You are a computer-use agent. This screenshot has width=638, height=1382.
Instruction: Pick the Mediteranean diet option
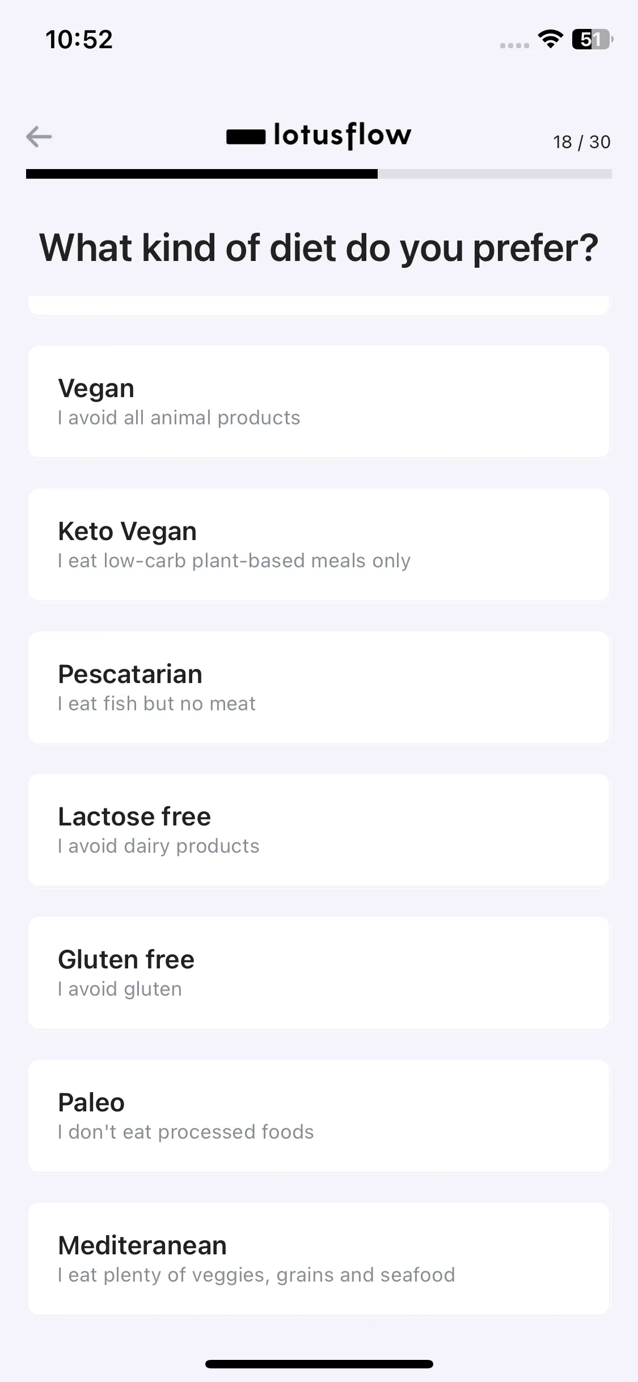click(x=319, y=1259)
